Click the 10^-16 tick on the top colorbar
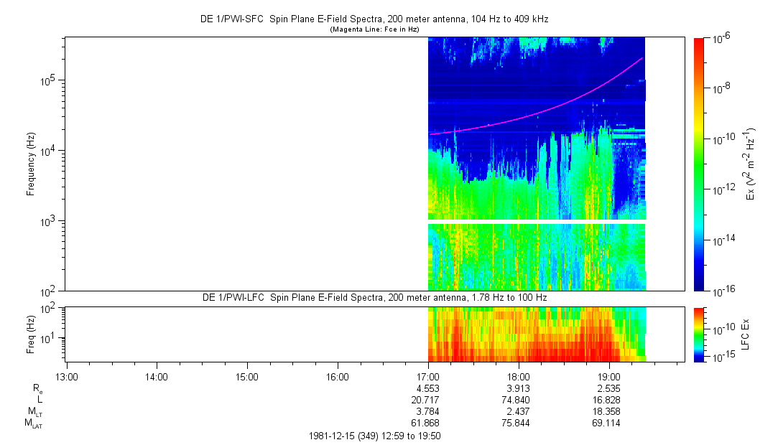The height and width of the screenshot is (445, 778). 722,290
